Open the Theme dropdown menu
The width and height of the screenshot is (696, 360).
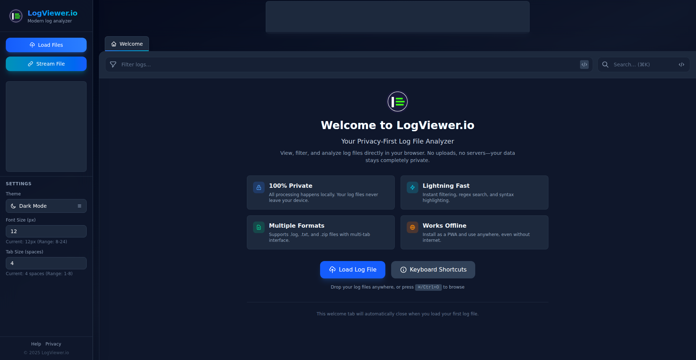point(79,206)
